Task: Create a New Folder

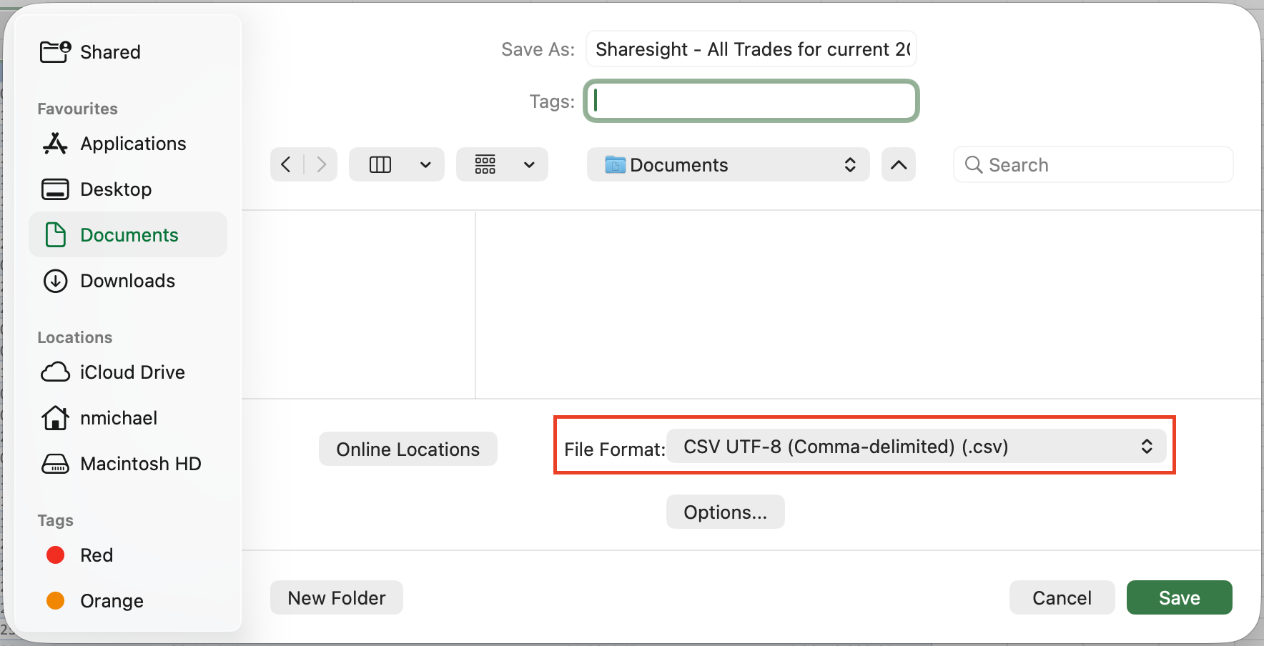Action: pos(337,597)
